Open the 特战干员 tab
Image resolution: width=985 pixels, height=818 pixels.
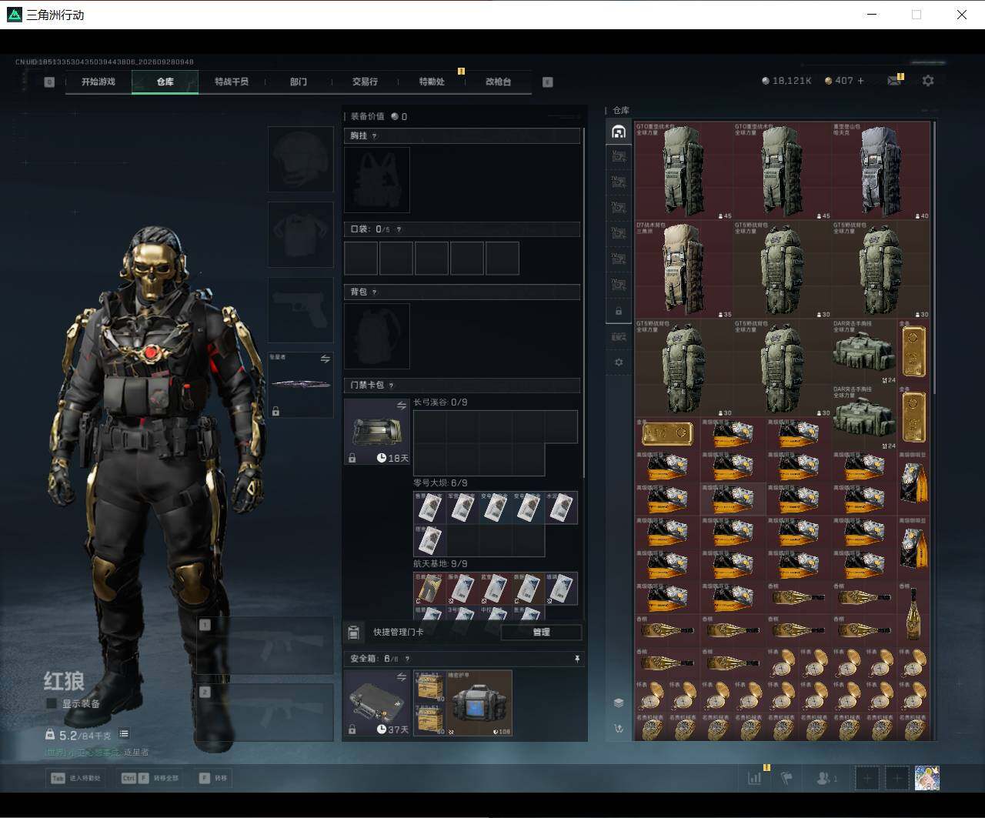[232, 82]
